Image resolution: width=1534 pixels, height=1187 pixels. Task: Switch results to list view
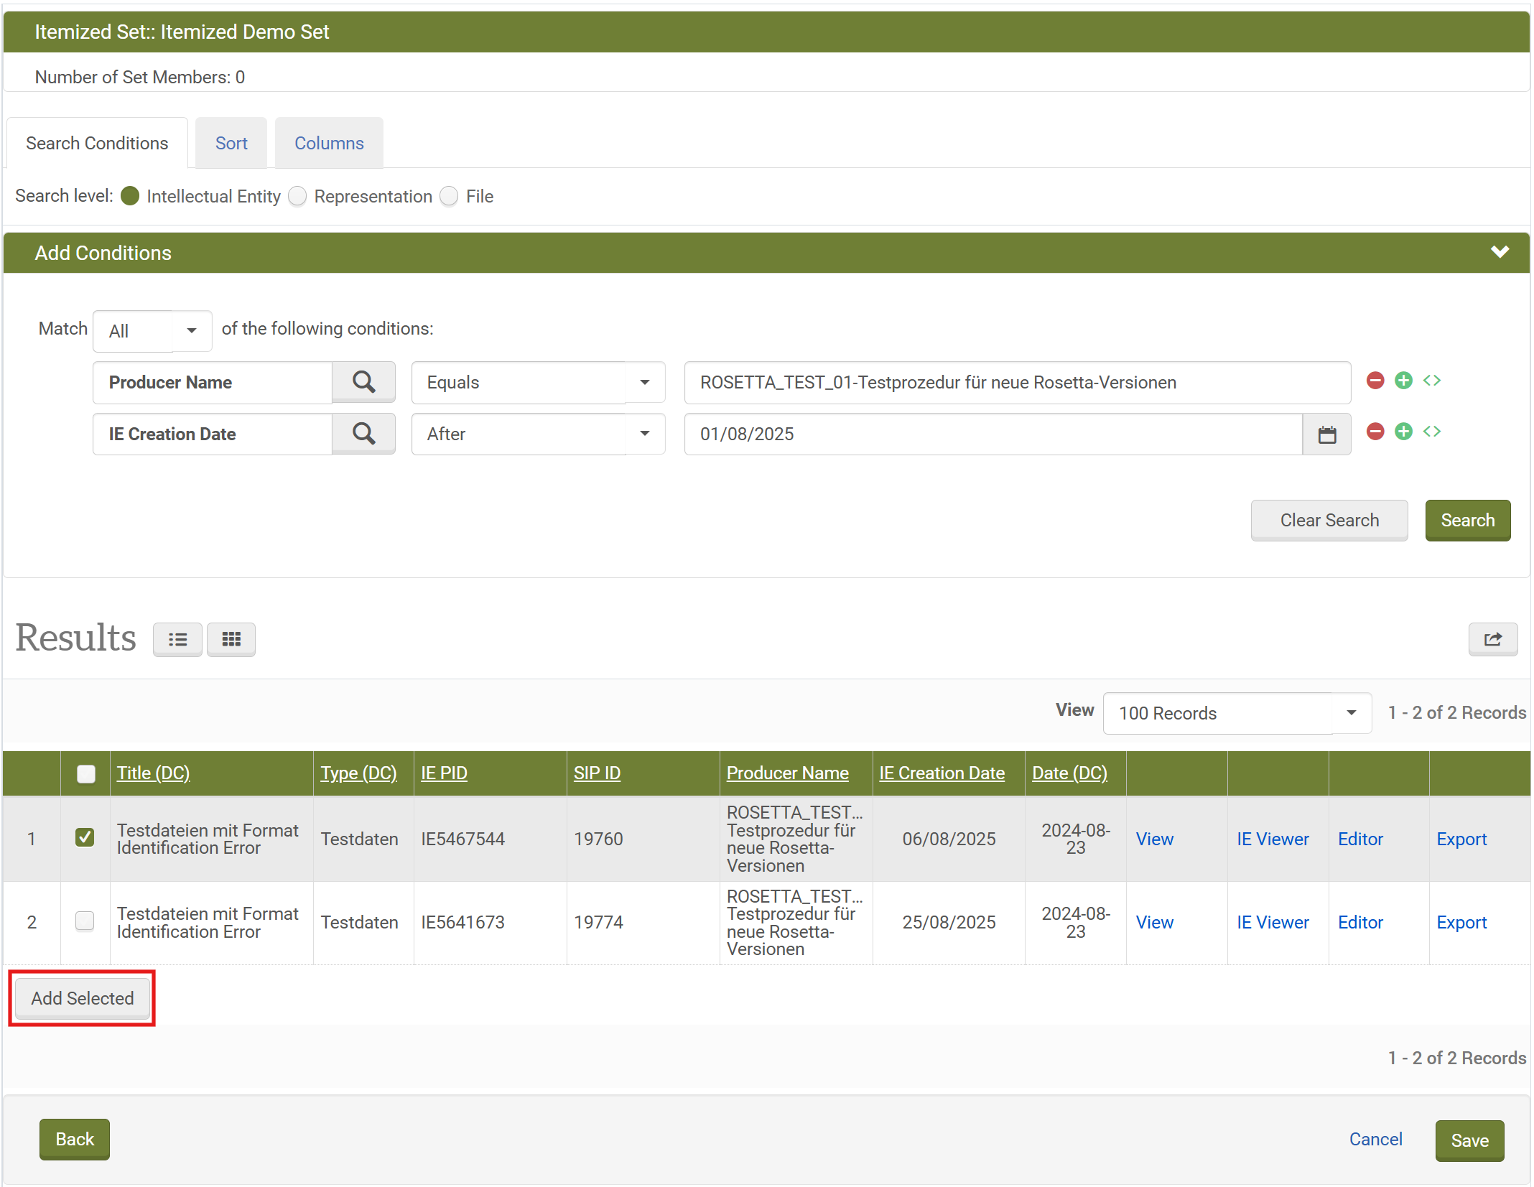pos(177,639)
